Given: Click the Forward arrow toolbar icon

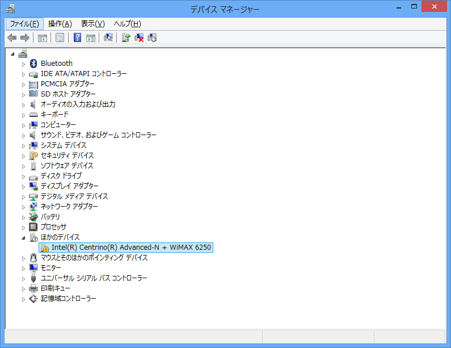Looking at the screenshot, I should point(25,37).
